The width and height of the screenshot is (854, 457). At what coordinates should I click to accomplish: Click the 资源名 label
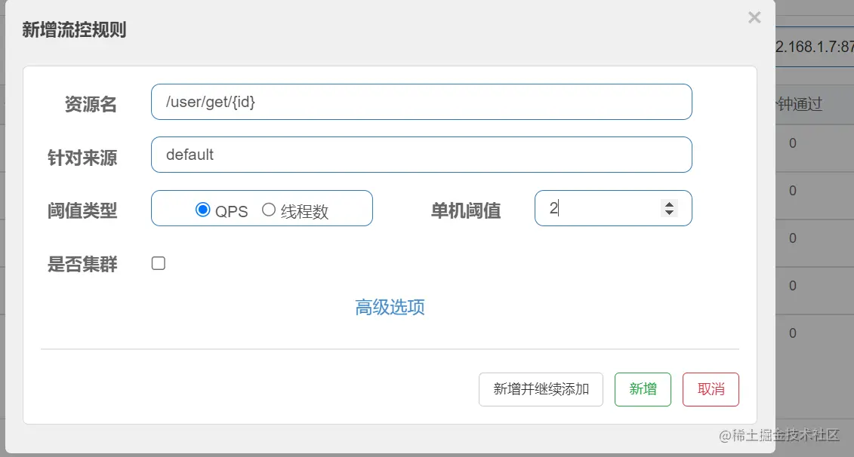point(91,103)
